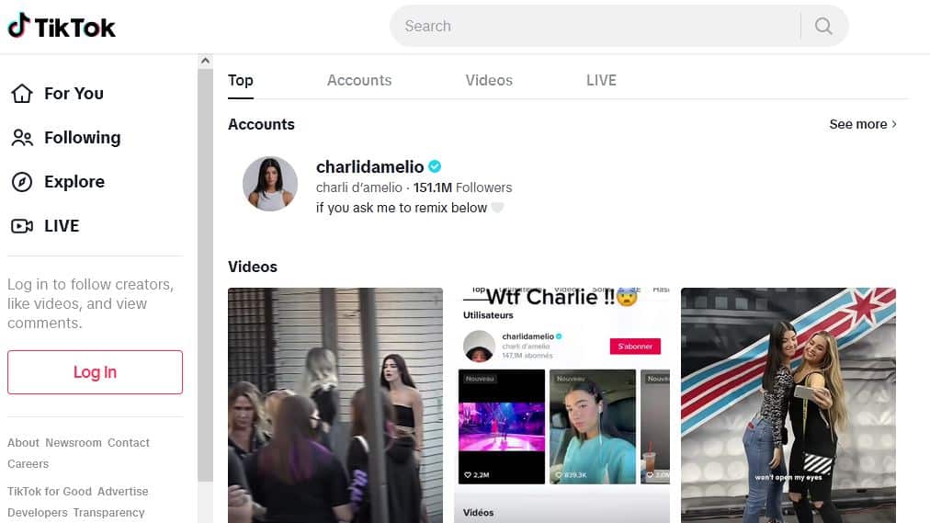Click the sidebar scroll up arrow
Viewport: 930px width, 523px height.
pos(205,61)
